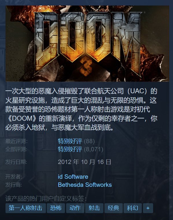Click the game description paragraph
This screenshot has height=220, width=173.
point(81,109)
